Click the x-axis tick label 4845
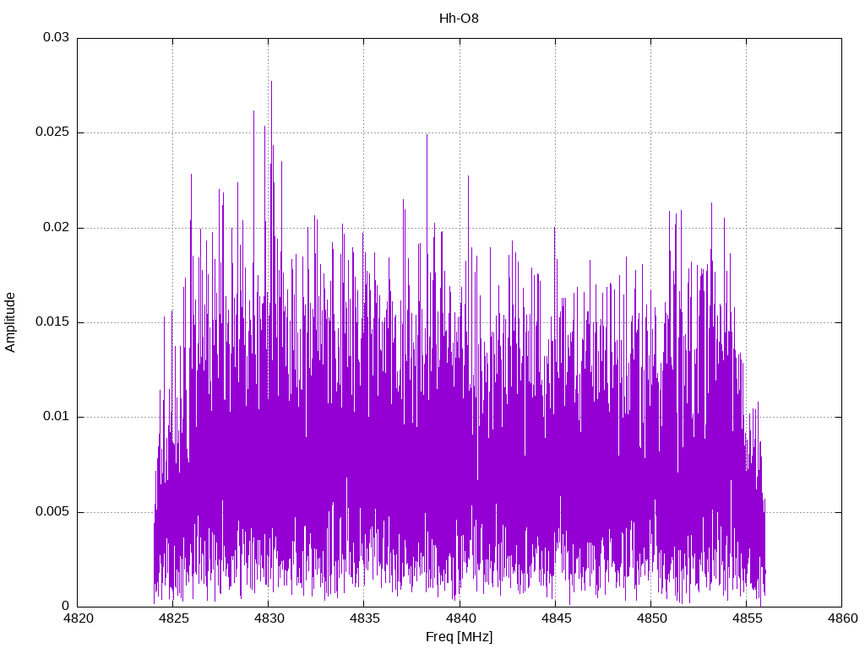The width and height of the screenshot is (865, 648). pyautogui.click(x=556, y=618)
